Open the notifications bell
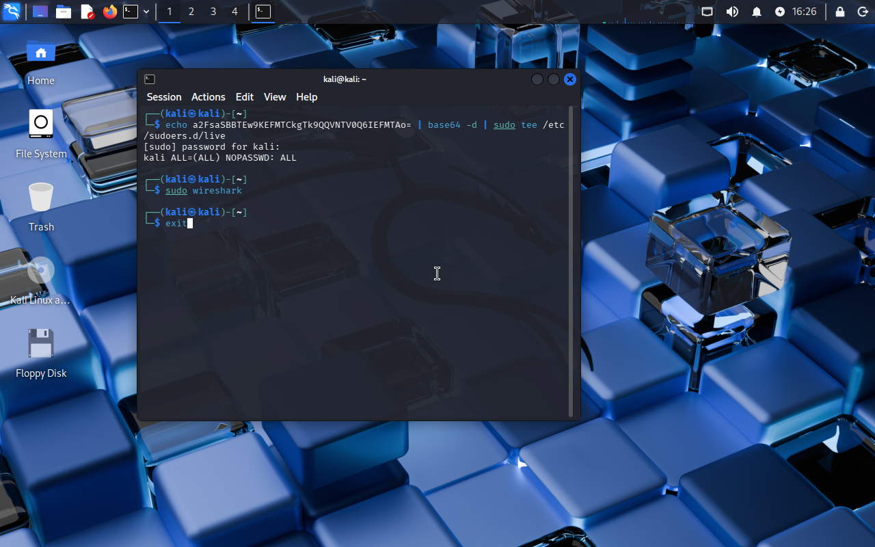 click(757, 12)
